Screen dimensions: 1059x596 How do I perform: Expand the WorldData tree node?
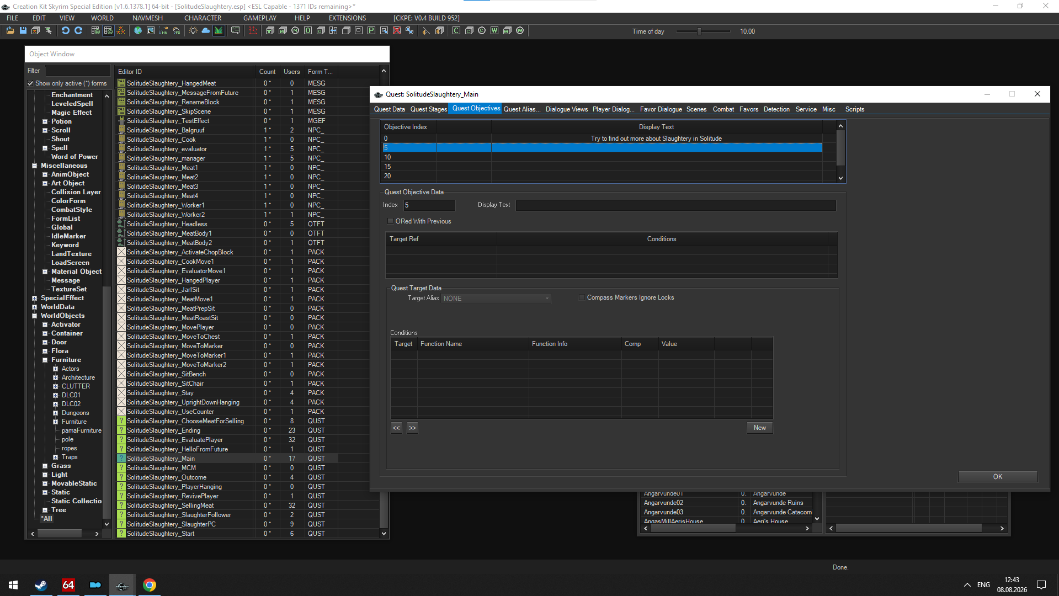tap(35, 307)
